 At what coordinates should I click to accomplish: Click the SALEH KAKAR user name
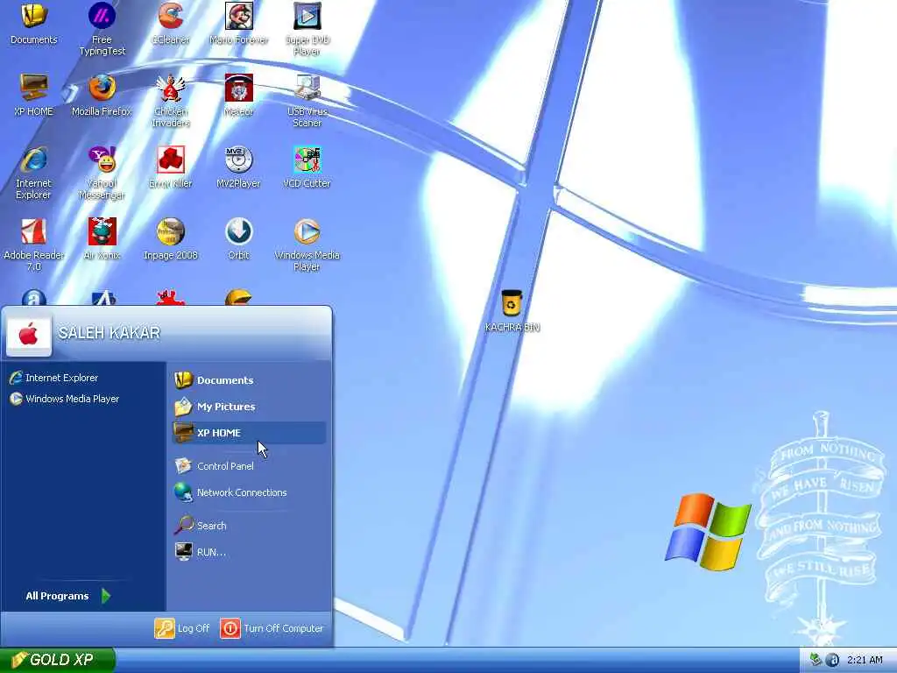109,332
